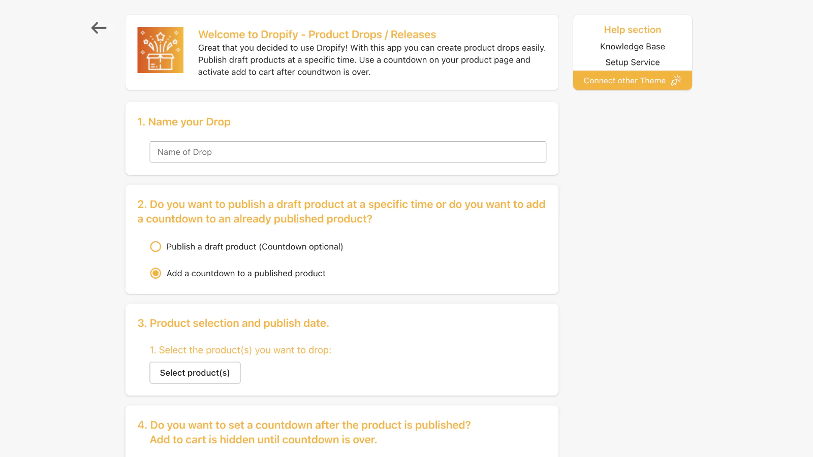
Task: Click the Connect other Theme button
Action: tap(632, 80)
